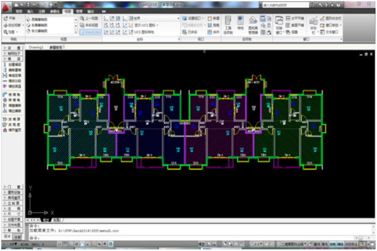Switch to the Drawing1 document tab

(36, 47)
